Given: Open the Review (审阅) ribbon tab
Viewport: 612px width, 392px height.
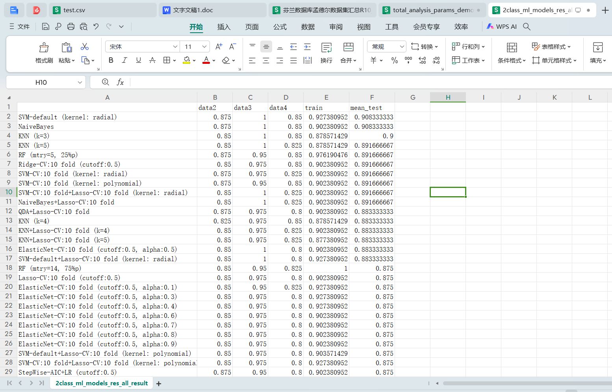Looking at the screenshot, I should (x=336, y=27).
